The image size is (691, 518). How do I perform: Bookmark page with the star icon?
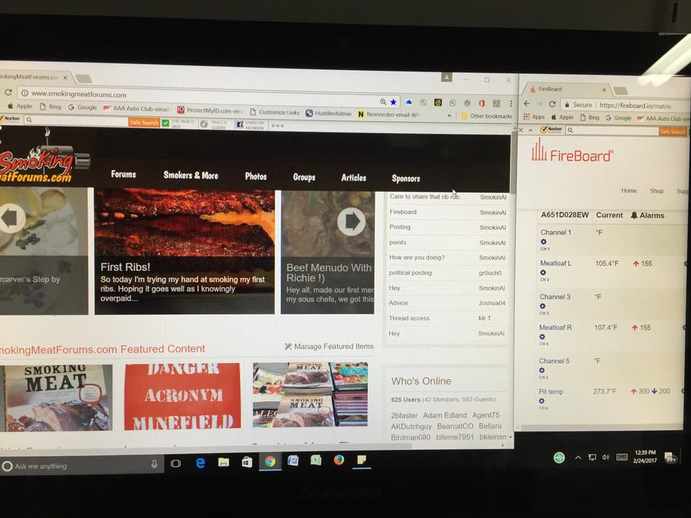(x=394, y=101)
